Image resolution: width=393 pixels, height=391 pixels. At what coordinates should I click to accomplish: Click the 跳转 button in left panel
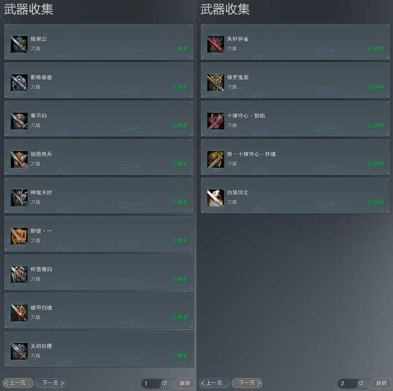(x=185, y=383)
